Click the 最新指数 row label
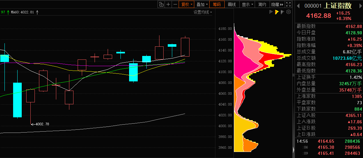The height and width of the screenshot is (158, 363). tap(306, 26)
